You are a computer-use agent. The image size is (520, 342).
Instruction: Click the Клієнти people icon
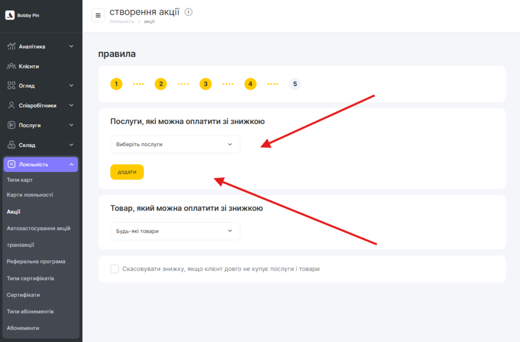click(11, 66)
